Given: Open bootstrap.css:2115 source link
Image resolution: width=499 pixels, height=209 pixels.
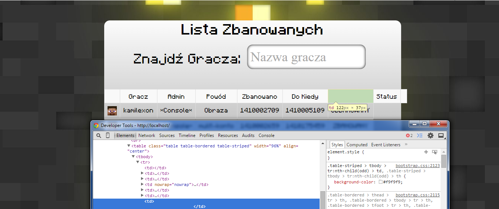Looking at the screenshot, I should click(418, 195).
